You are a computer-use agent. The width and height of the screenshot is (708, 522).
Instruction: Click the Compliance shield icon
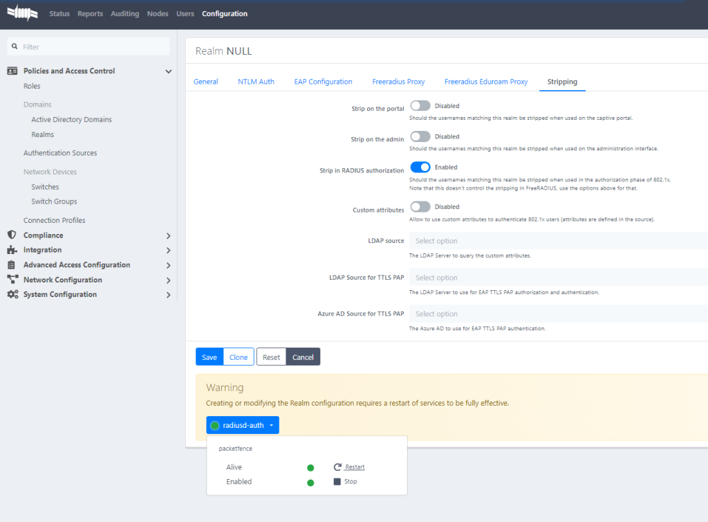[12, 235]
